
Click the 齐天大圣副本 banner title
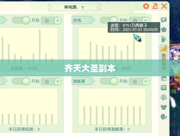coord(90,68)
